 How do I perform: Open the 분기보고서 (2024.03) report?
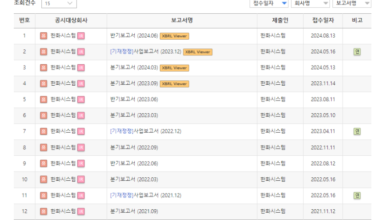click(134, 68)
